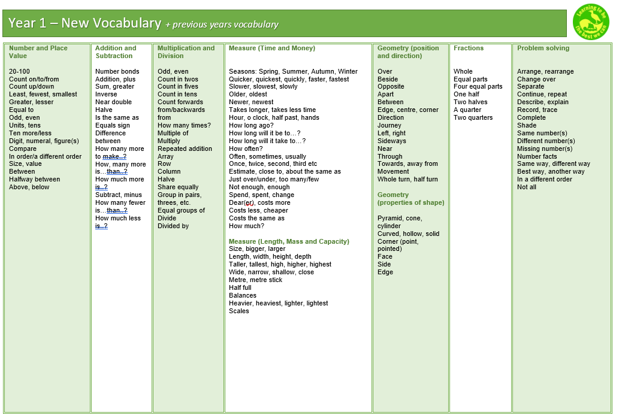Screen dimensions: 619x418
Task: Click the "Multiplication and Division" heading
Action: click(186, 52)
